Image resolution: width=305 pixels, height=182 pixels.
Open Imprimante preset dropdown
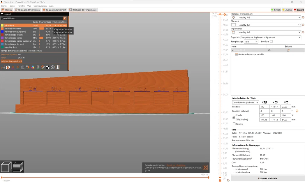266,32
